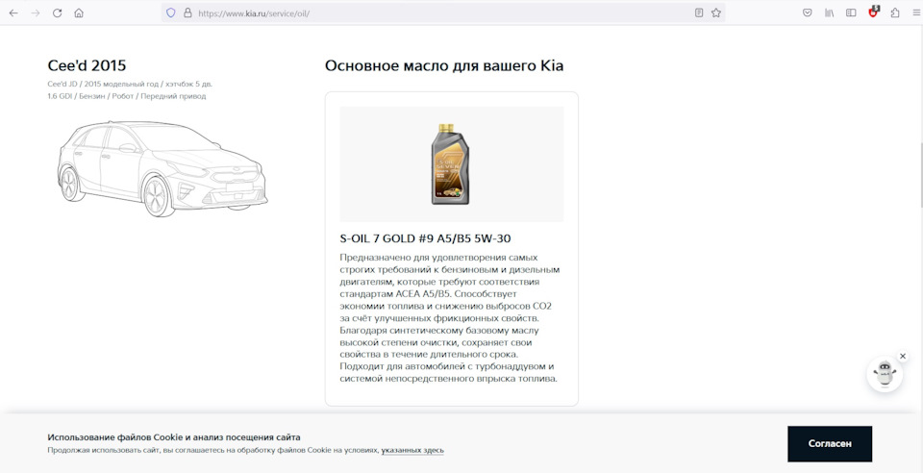Open the extensions puzzle icon
The width and height of the screenshot is (923, 473).
(895, 12)
